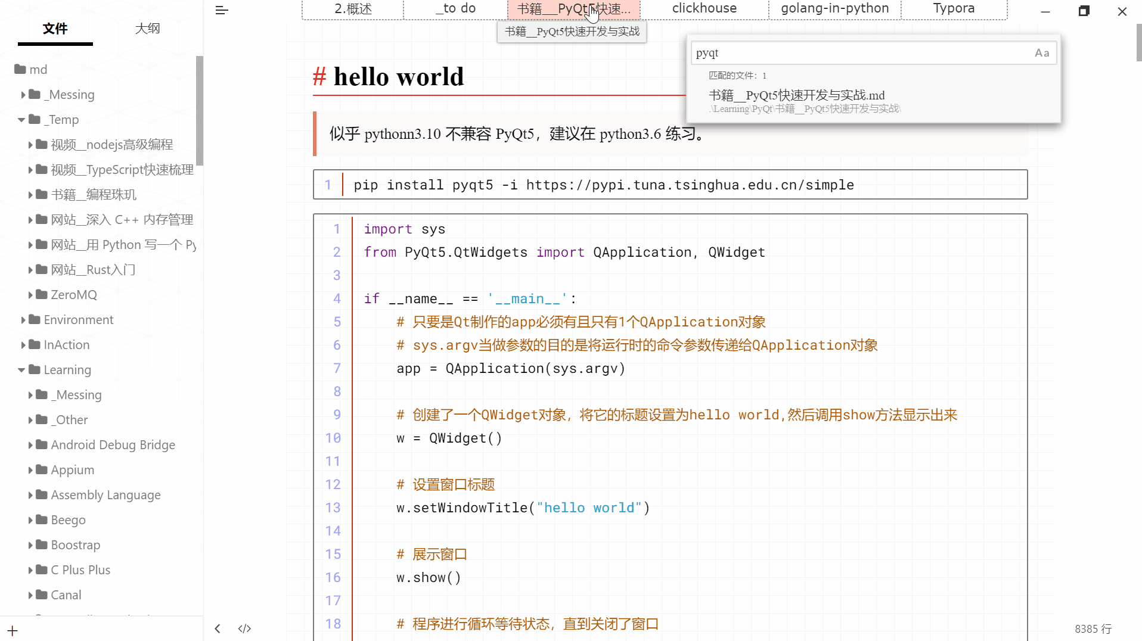Click the 匹配的文件: 1 label

coord(737,76)
